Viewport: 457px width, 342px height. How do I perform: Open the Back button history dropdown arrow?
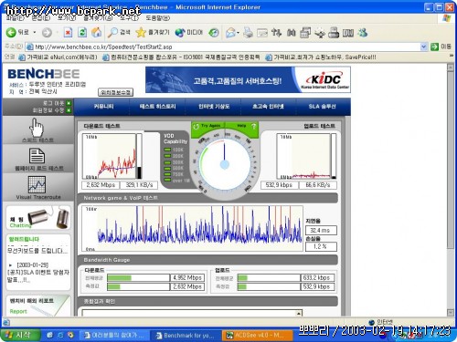pos(35,32)
